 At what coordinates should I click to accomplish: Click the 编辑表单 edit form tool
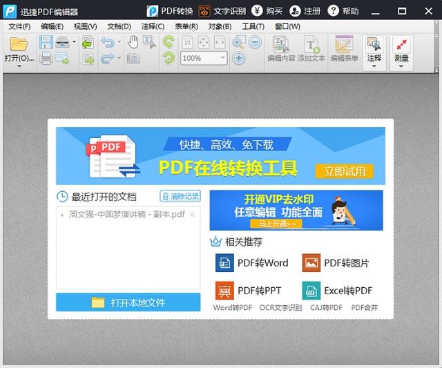coord(344,48)
